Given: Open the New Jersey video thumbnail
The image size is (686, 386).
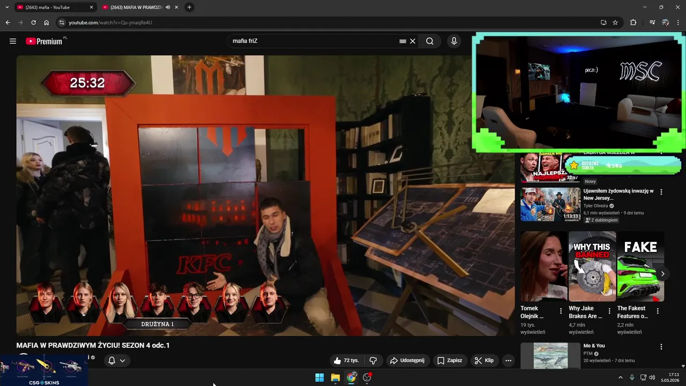Looking at the screenshot, I should tap(550, 204).
